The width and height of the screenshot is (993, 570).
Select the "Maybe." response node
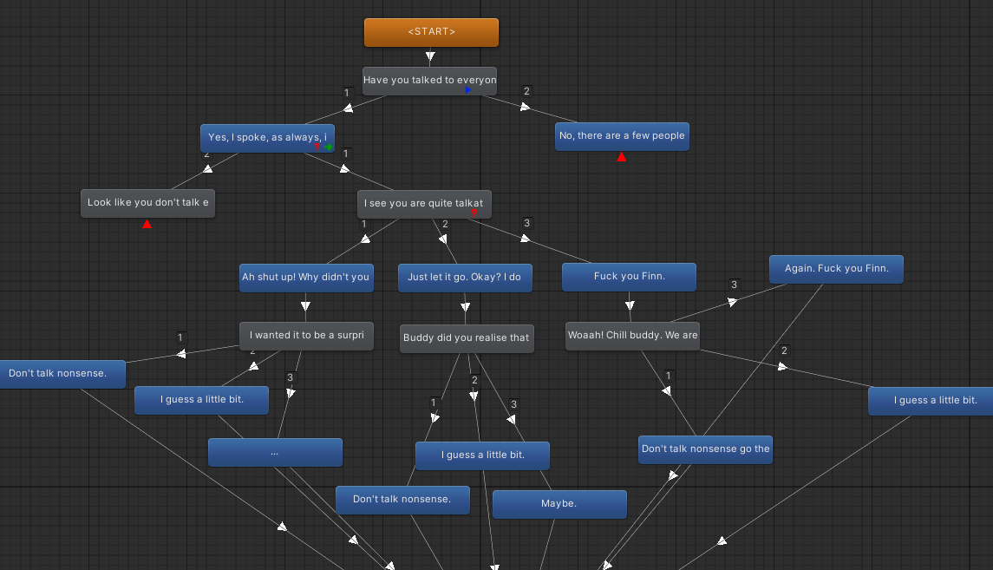559,504
